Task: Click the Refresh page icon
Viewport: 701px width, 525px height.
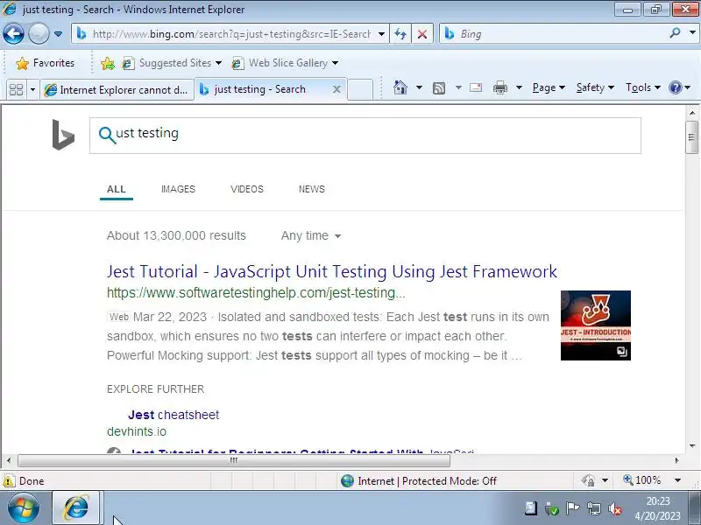Action: click(400, 34)
